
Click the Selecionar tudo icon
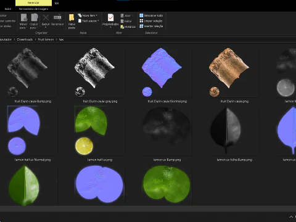[x=141, y=15]
